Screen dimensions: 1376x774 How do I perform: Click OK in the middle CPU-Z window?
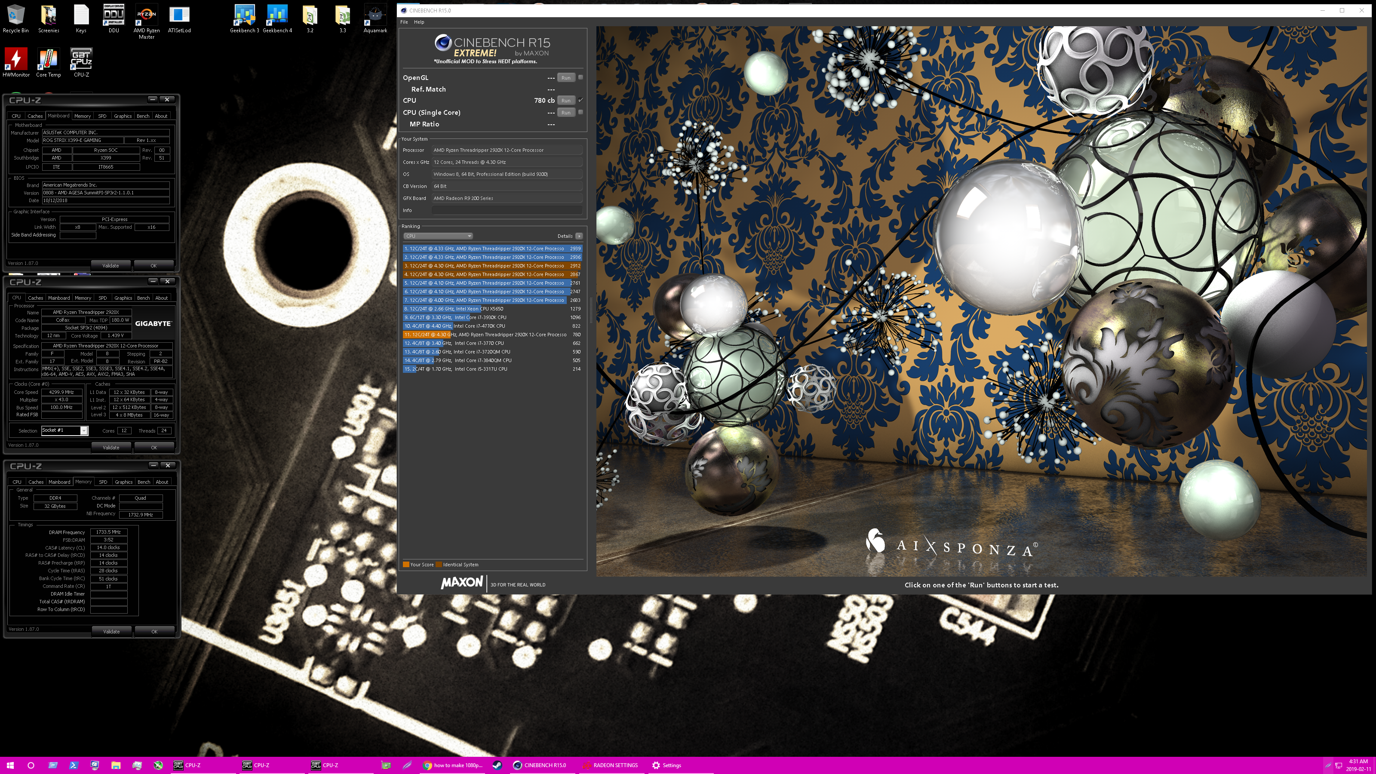[154, 448]
